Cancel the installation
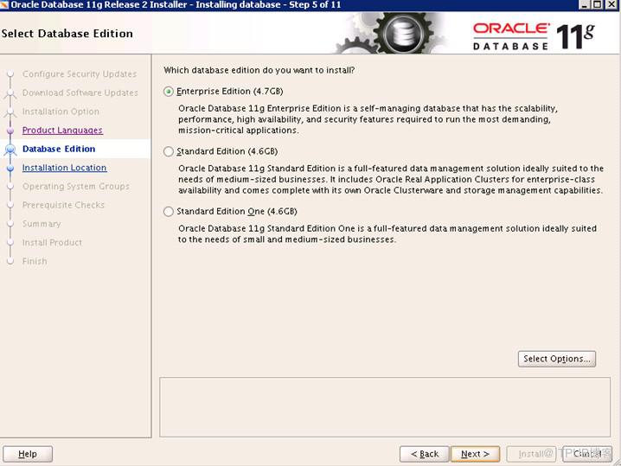Viewport: 621px width, 466px height. click(x=587, y=454)
